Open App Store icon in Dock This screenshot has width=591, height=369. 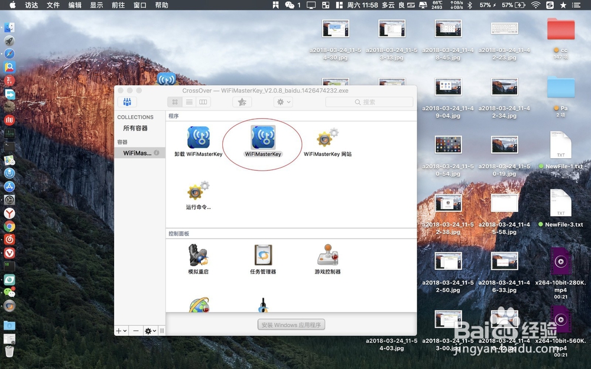(9, 187)
